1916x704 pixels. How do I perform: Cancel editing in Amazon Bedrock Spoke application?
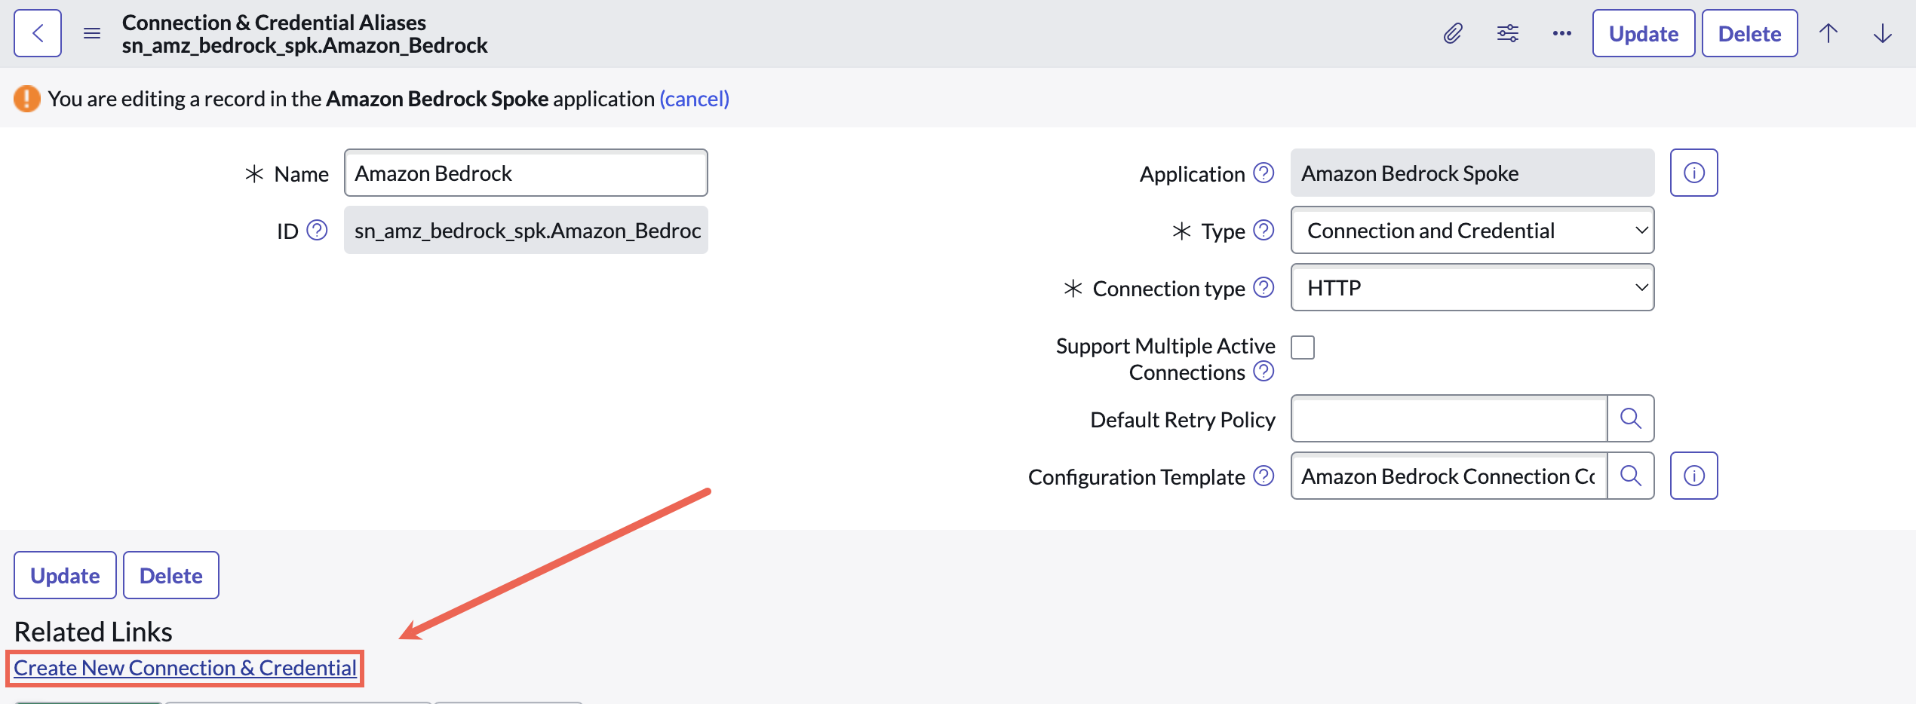point(695,99)
